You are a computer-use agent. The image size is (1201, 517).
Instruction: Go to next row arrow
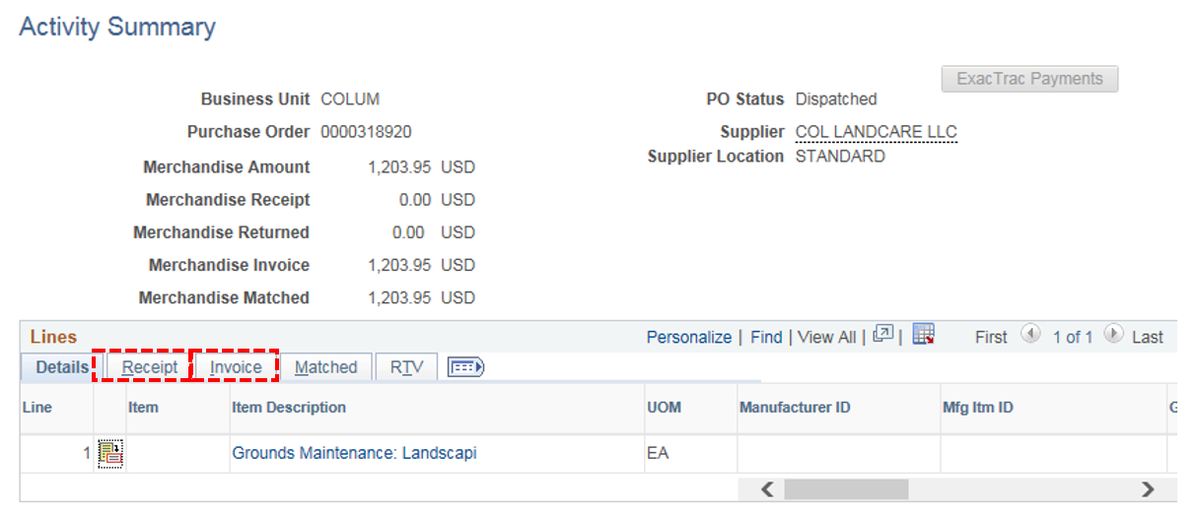pyautogui.click(x=1113, y=335)
